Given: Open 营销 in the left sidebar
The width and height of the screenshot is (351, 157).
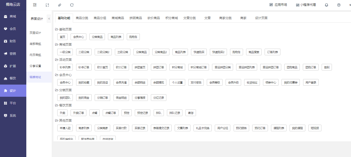Looking at the screenshot, I should tap(13, 54).
